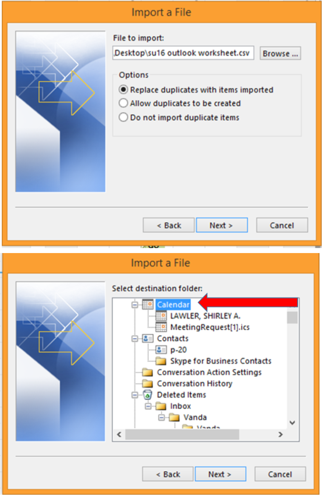Screen dimensions: 322x495
Task: Click Browse to choose import file
Action: pyautogui.click(x=280, y=53)
